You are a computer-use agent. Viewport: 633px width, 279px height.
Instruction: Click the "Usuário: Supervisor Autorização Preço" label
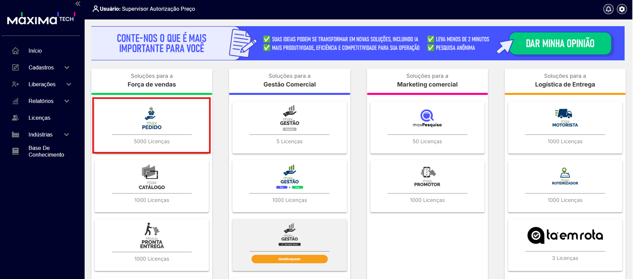pyautogui.click(x=147, y=9)
